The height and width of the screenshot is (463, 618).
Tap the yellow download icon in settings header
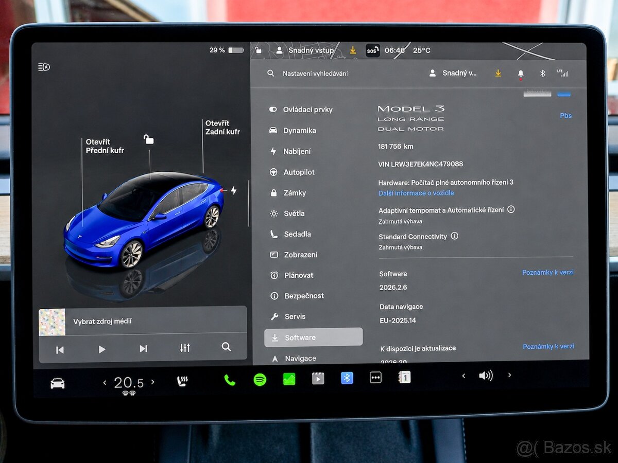[x=498, y=74]
